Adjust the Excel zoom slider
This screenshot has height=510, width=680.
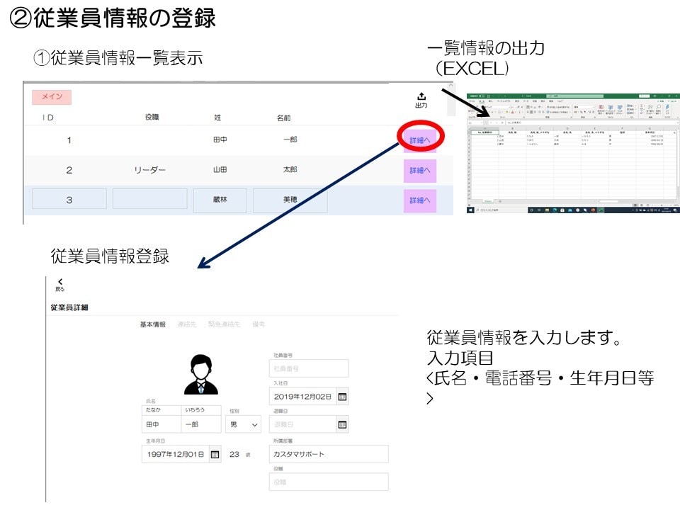pyautogui.click(x=662, y=205)
